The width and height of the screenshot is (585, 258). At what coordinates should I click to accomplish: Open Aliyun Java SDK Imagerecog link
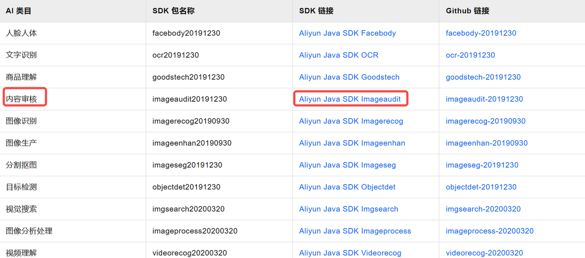pyautogui.click(x=351, y=121)
